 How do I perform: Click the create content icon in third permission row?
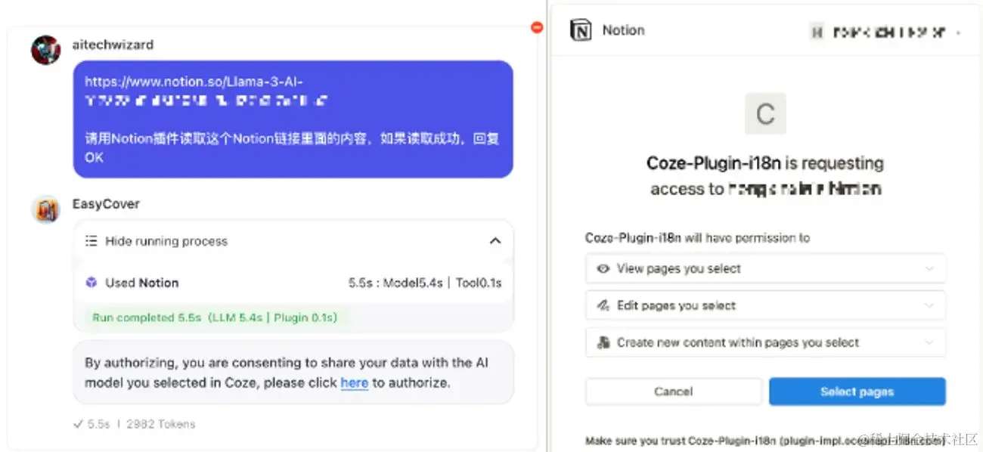(603, 342)
